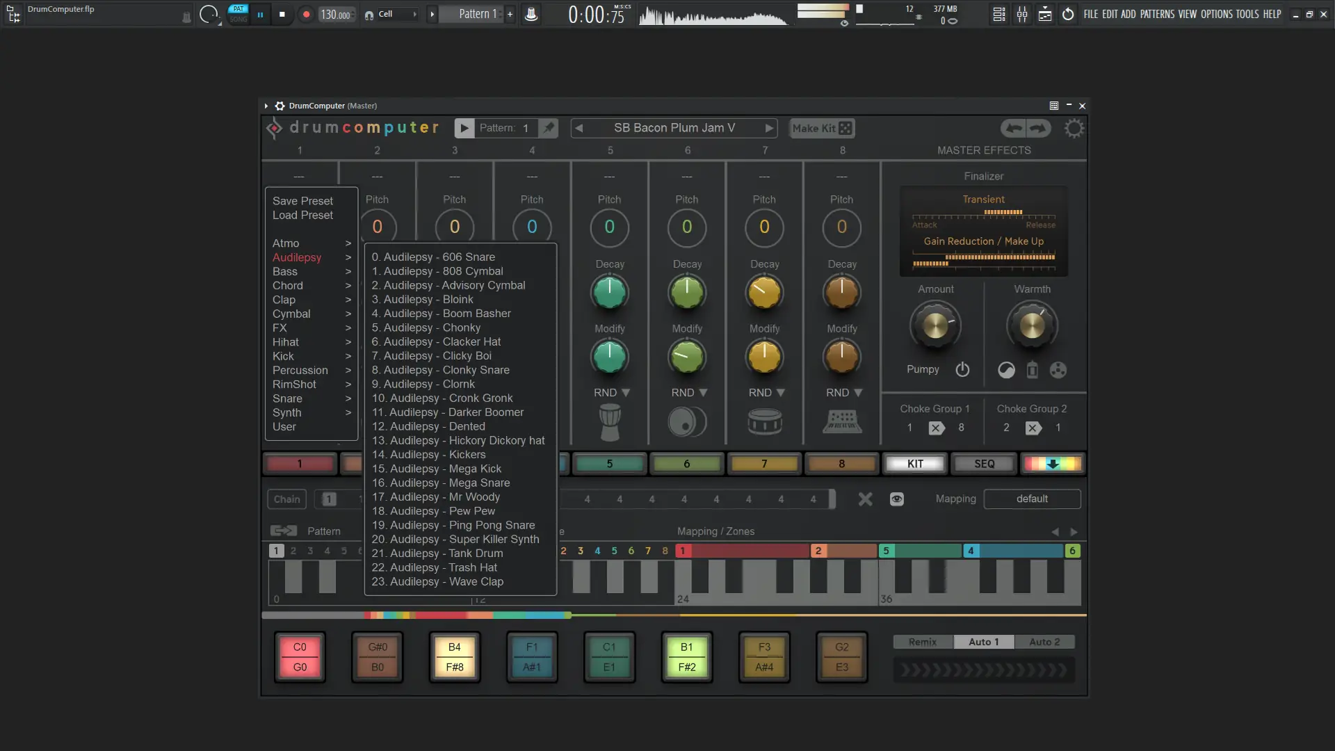Click the SEQ button
This screenshot has height=751, width=1335.
click(x=984, y=464)
